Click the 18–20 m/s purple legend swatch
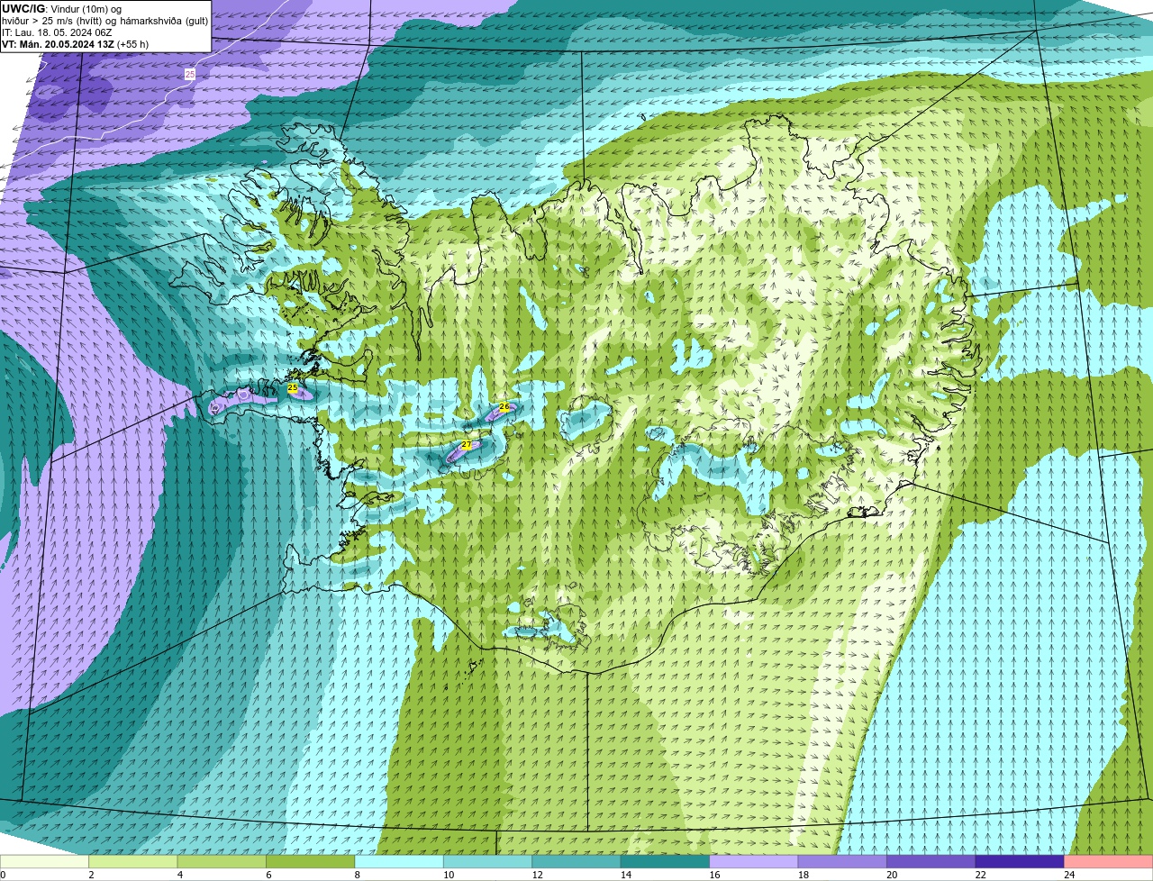This screenshot has height=881, width=1153. (842, 861)
